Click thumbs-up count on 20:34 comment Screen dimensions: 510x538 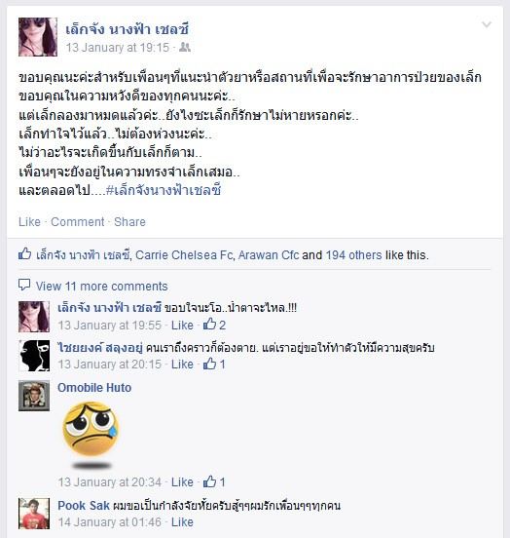point(214,481)
